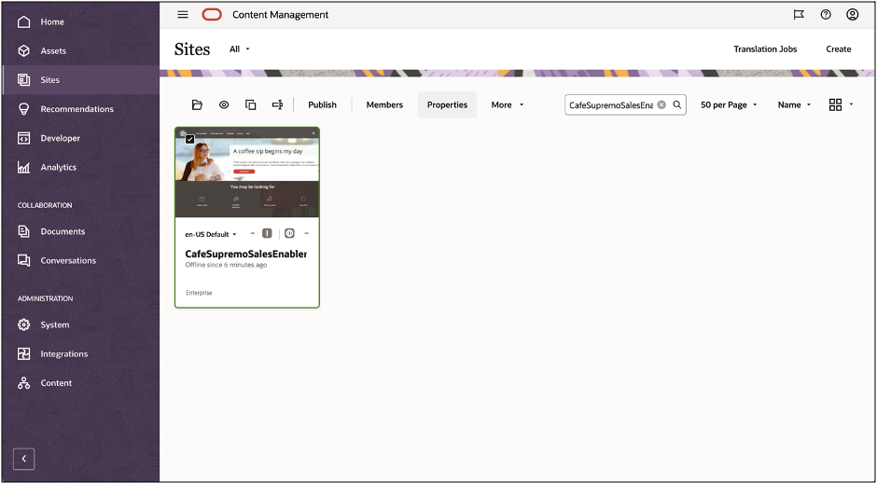
Task: Click the Open folder toolbar icon
Action: coord(197,104)
